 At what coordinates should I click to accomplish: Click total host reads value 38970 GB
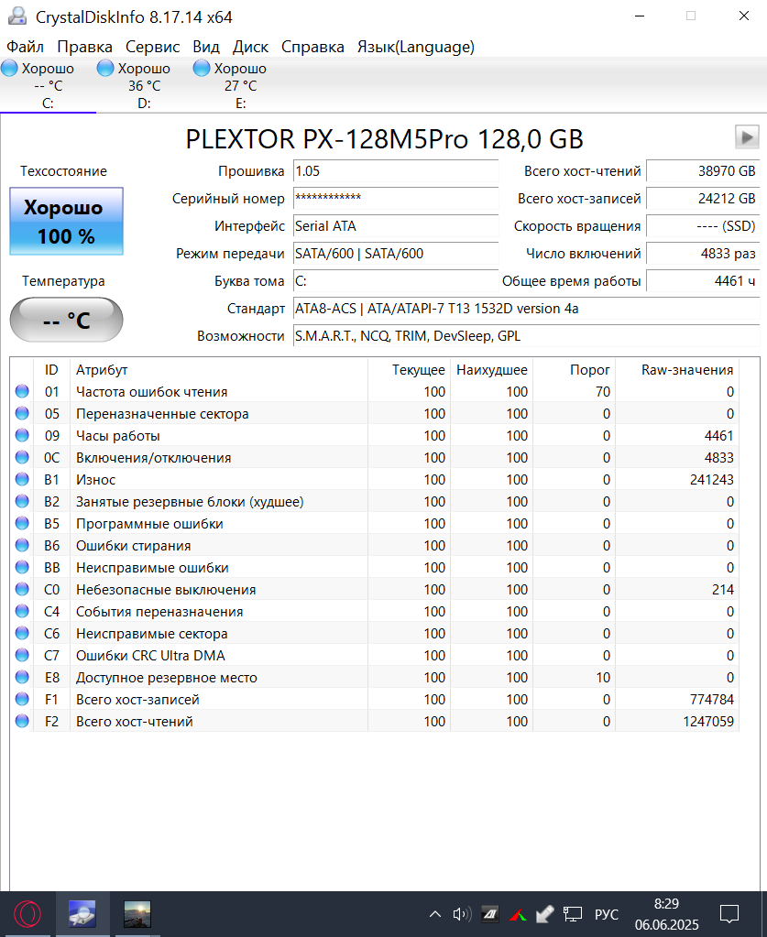pos(703,171)
